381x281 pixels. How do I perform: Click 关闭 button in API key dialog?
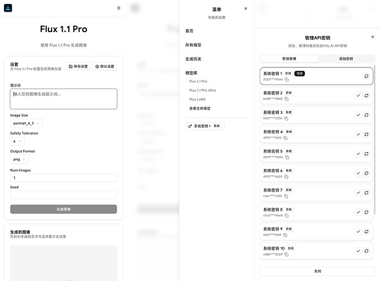tap(317, 271)
